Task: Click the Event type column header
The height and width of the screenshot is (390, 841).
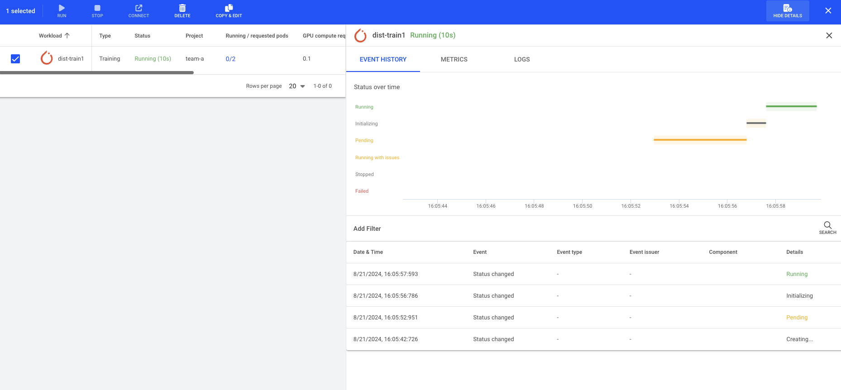Action: [x=569, y=252]
